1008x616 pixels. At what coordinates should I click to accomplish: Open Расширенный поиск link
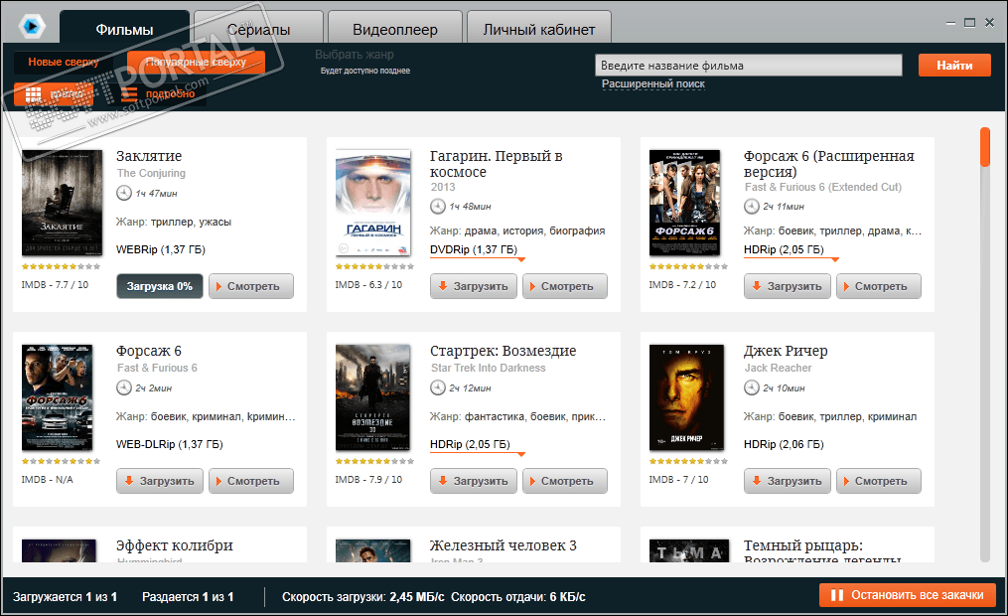click(x=653, y=84)
